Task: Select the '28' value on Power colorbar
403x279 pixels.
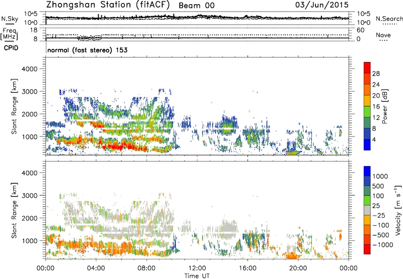Action: (x=376, y=74)
